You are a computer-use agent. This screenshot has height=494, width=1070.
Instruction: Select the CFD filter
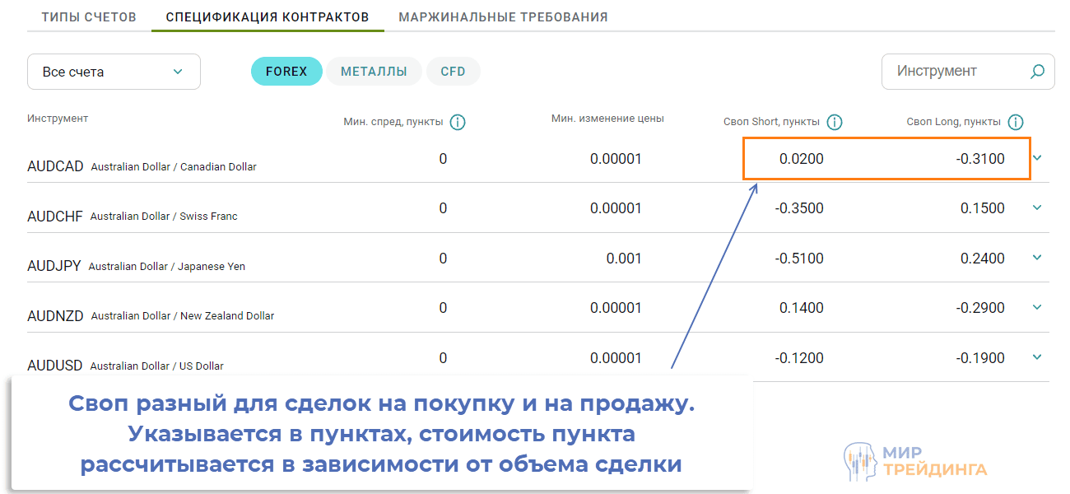click(x=453, y=72)
